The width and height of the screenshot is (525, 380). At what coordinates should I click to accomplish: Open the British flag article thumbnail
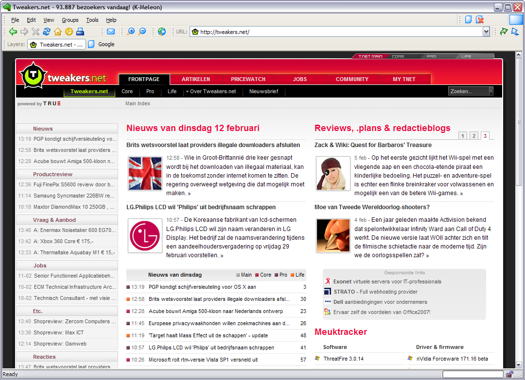tap(145, 173)
